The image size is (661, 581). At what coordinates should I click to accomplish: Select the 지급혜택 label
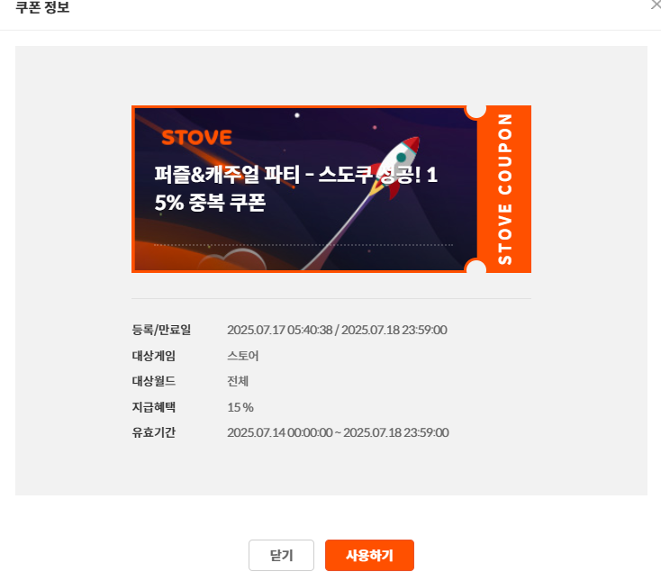154,407
